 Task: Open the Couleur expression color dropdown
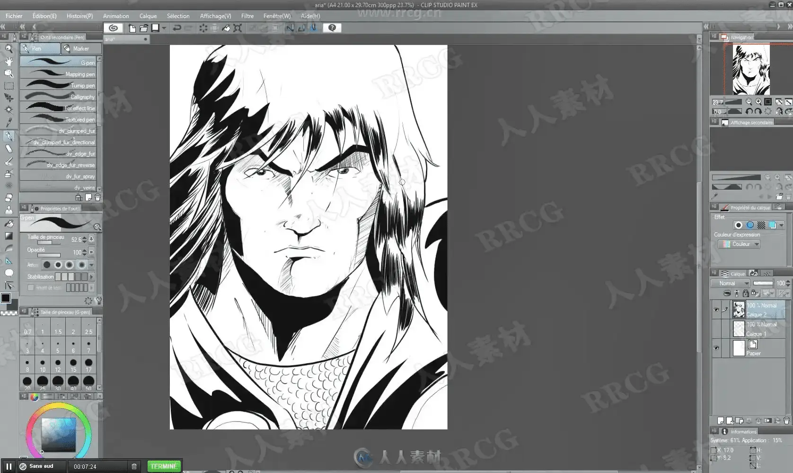(739, 244)
